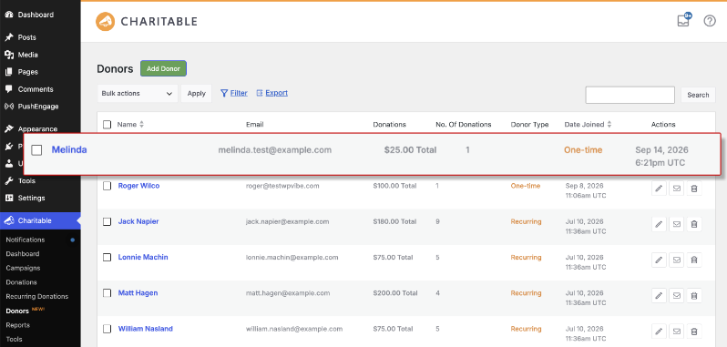The height and width of the screenshot is (347, 727).
Task: Click email matt.hagen@example.com
Action: pyautogui.click(x=288, y=292)
